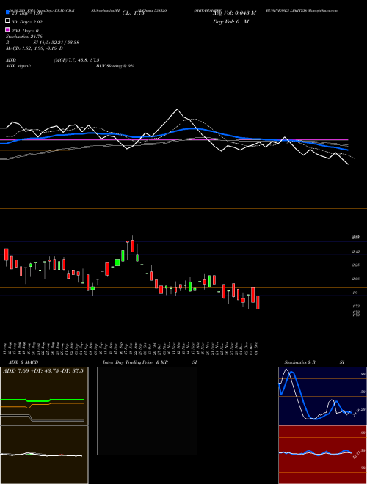The height and width of the screenshot is (484, 367).
Task: Click the magenta 200 Day horizontal line
Action: [x=174, y=139]
